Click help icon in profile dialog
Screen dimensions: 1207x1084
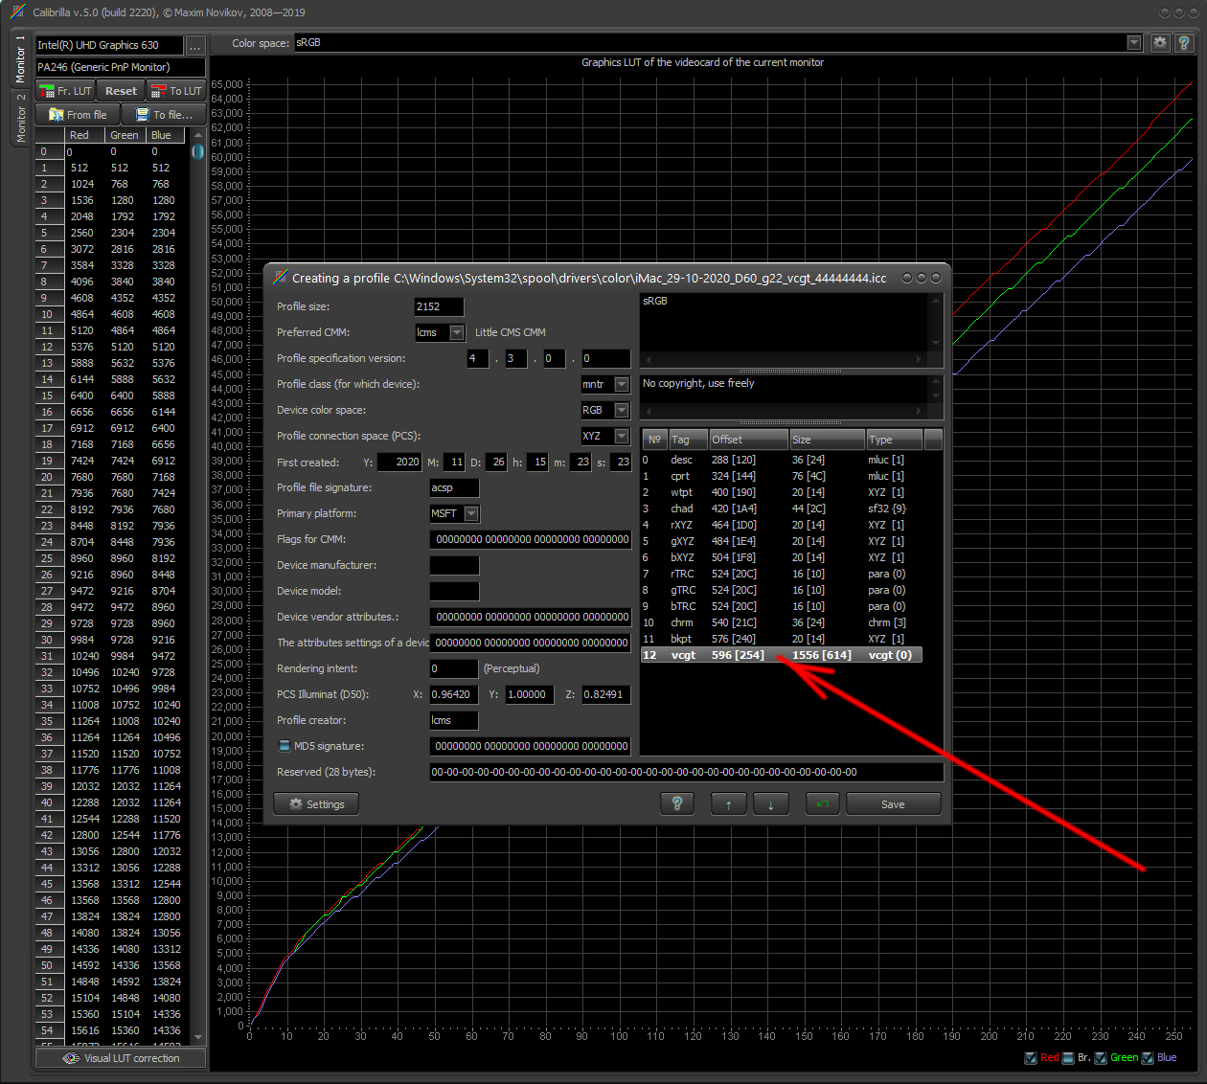point(677,804)
